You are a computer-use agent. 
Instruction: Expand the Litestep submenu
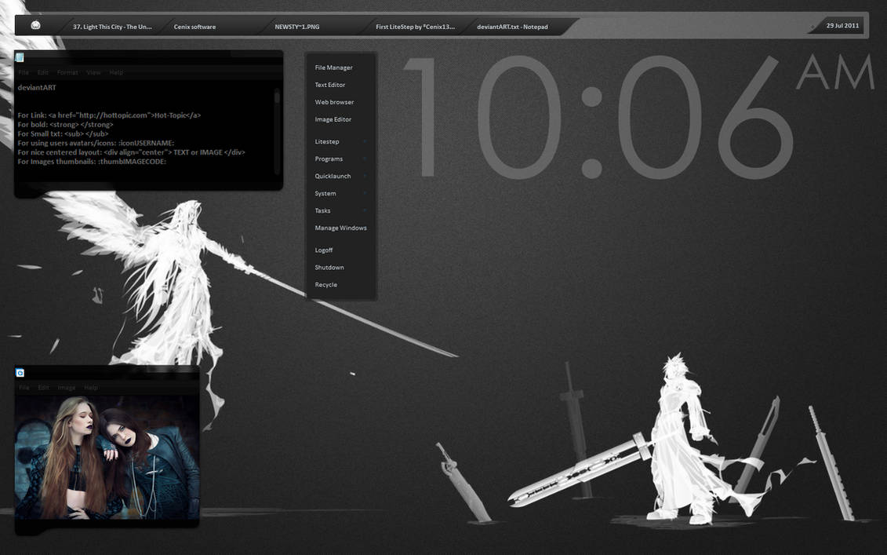pyautogui.click(x=327, y=141)
